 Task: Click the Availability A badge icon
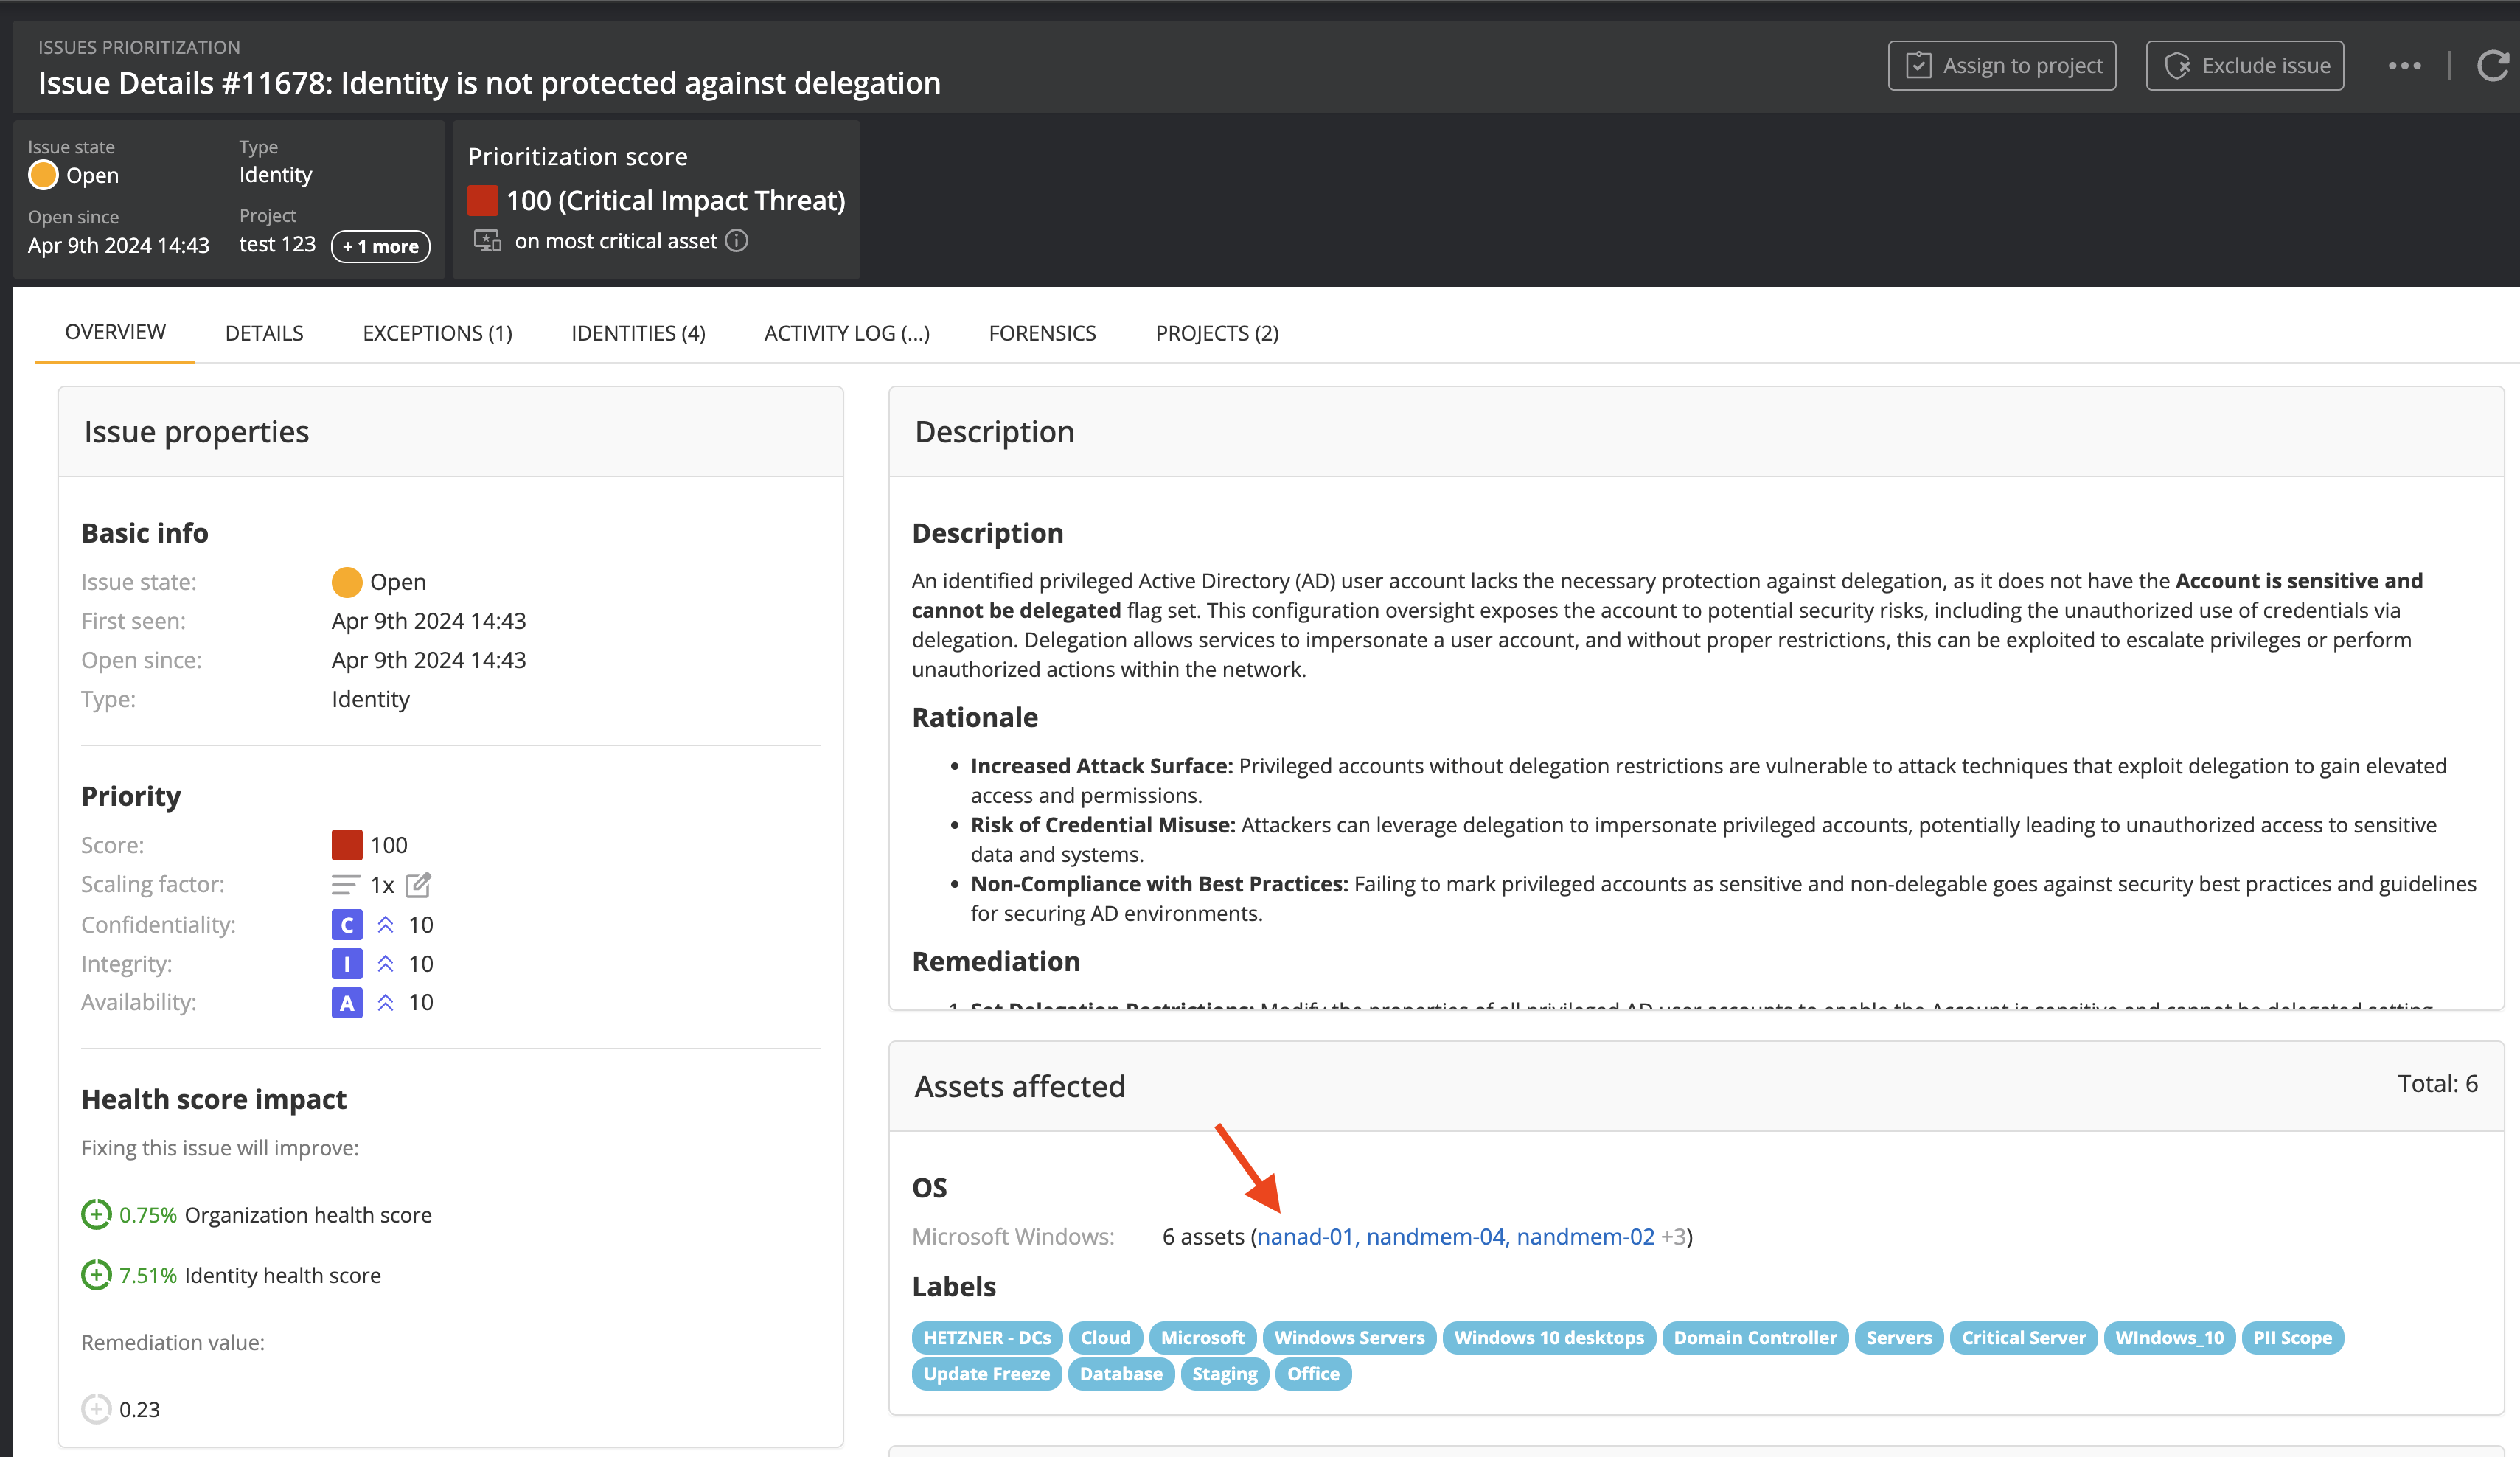(x=346, y=1003)
